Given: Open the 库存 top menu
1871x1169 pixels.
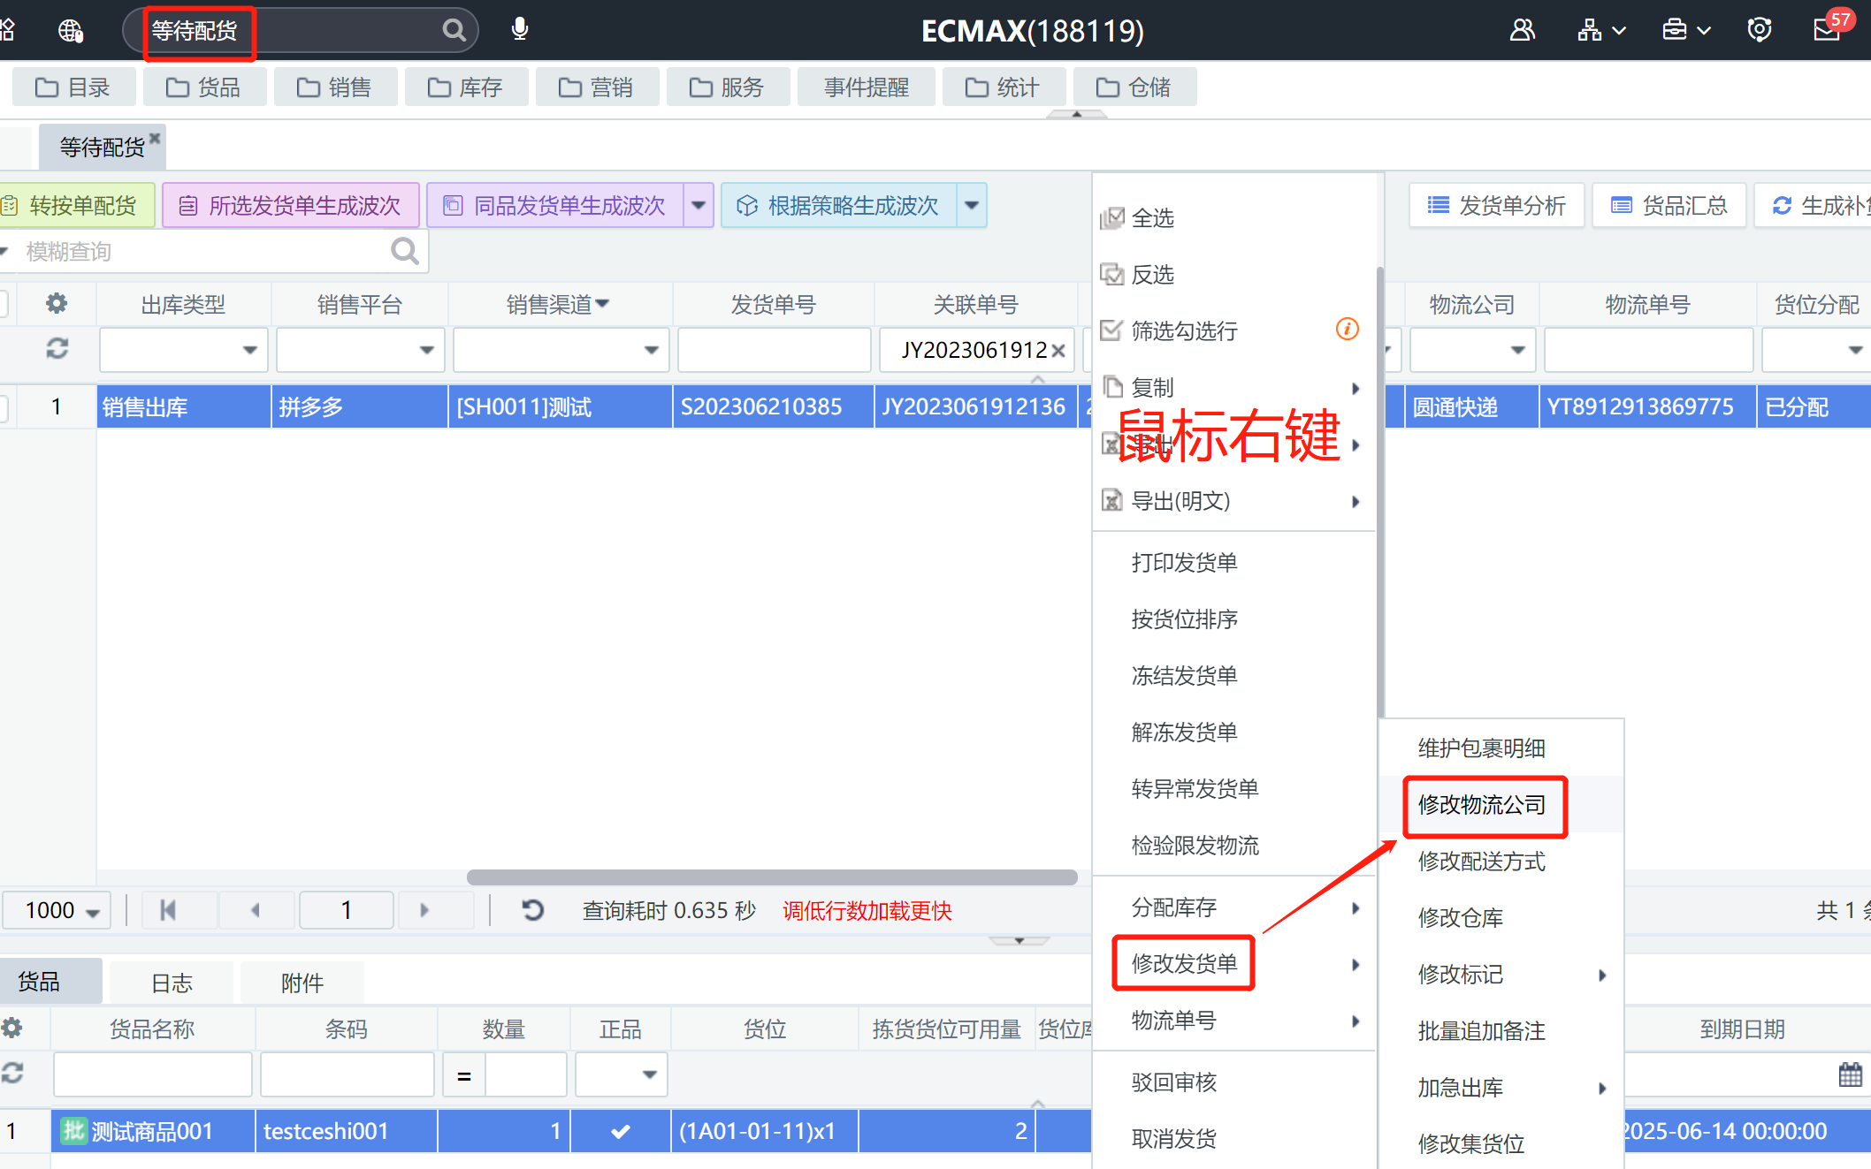Looking at the screenshot, I should pyautogui.click(x=466, y=87).
